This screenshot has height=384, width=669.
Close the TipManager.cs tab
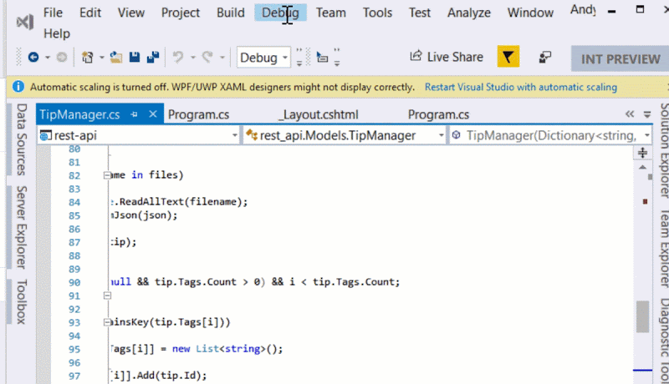153,114
